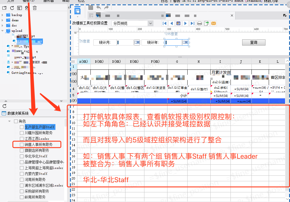Click the refresh icon in file toolbar
This screenshot has height=202, width=290.
(12, 8)
